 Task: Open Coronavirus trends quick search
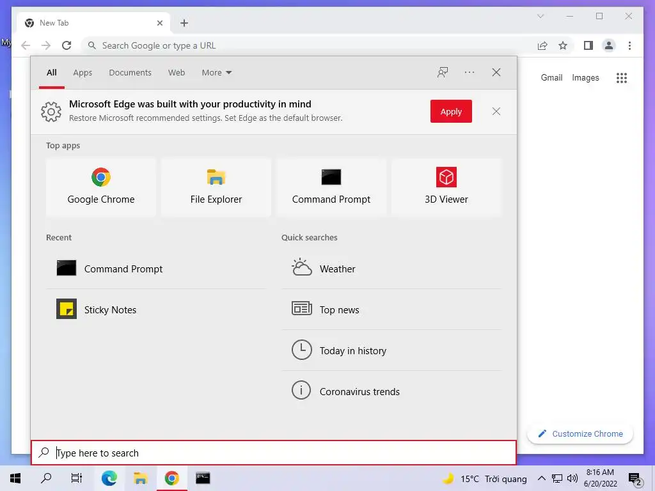coord(391,391)
